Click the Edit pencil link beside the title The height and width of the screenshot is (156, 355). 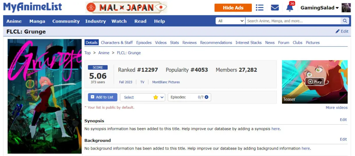coord(342,31)
